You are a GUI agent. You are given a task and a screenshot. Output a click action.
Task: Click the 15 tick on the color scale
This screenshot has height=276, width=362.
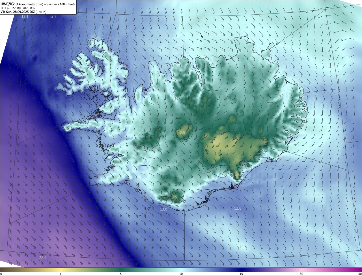coord(241,274)
